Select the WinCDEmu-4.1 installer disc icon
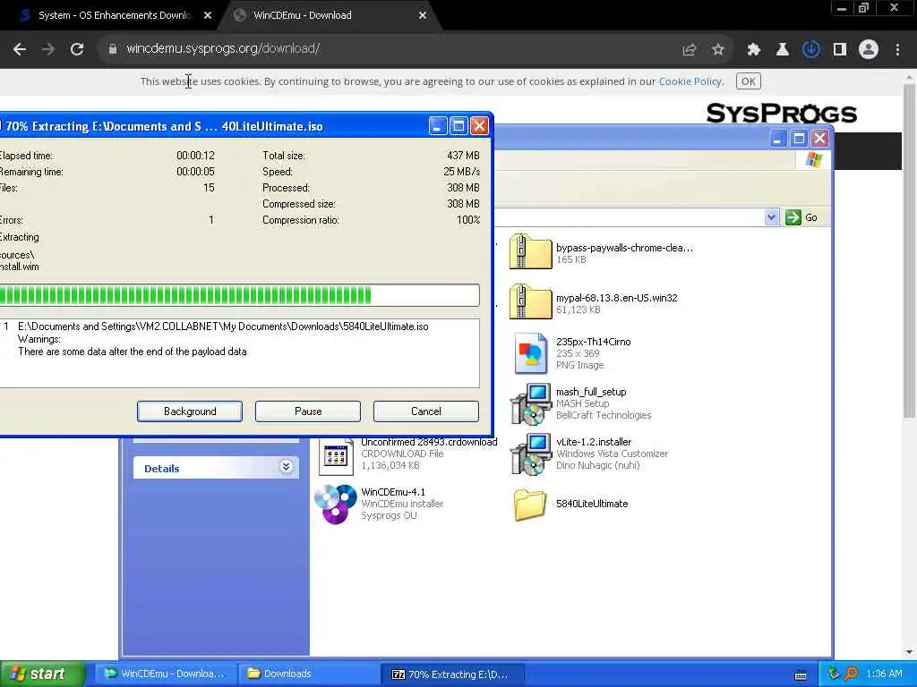Screen dimensions: 917x687 [x=336, y=505]
